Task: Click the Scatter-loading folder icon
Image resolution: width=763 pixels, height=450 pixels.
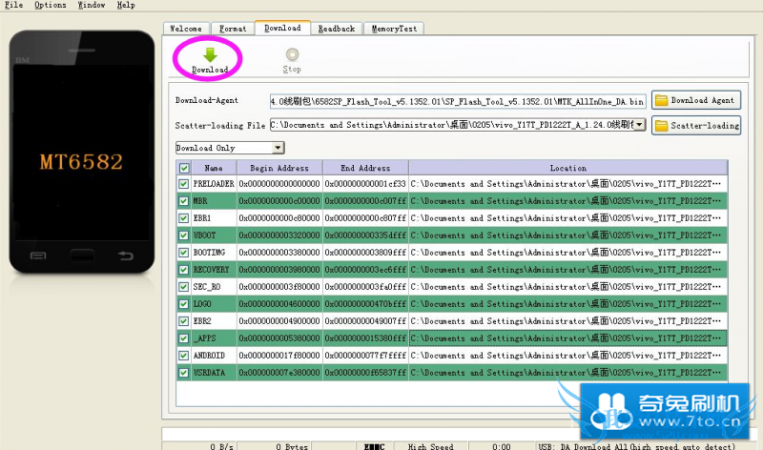Action: (x=661, y=125)
